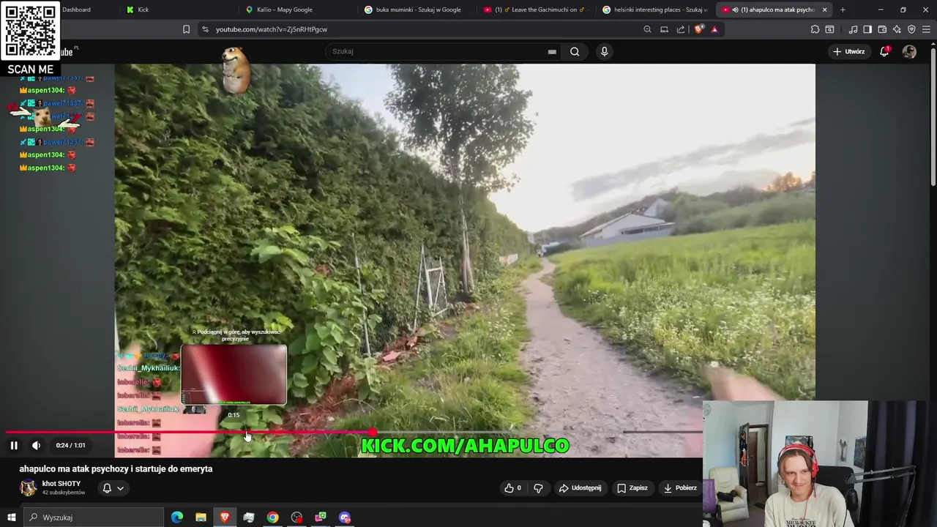Click the zoom magnifier icon in address bar
The height and width of the screenshot is (527, 937).
[647, 29]
